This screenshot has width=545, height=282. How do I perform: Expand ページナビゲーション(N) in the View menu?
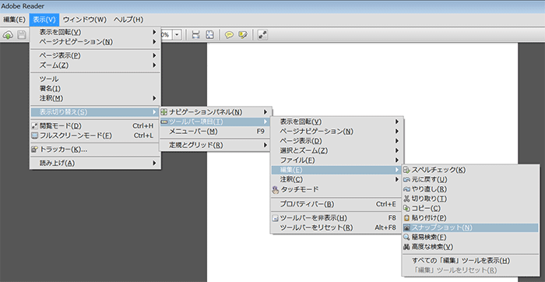[x=95, y=42]
